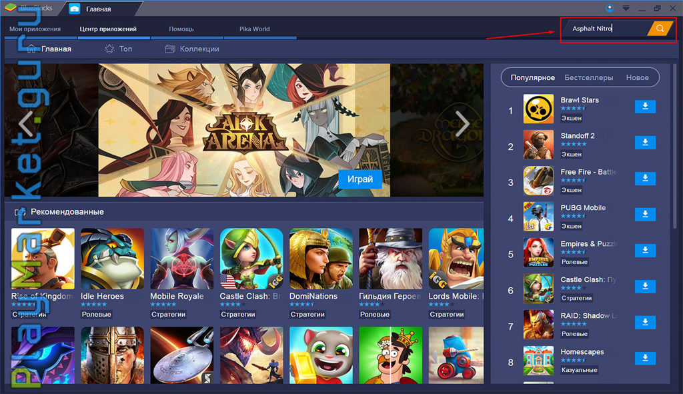The height and width of the screenshot is (394, 683).
Task: Download PUBG Mobile with its install button
Action: click(645, 214)
